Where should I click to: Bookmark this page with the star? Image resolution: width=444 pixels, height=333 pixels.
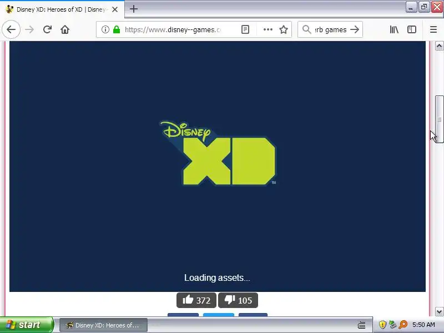(x=284, y=29)
